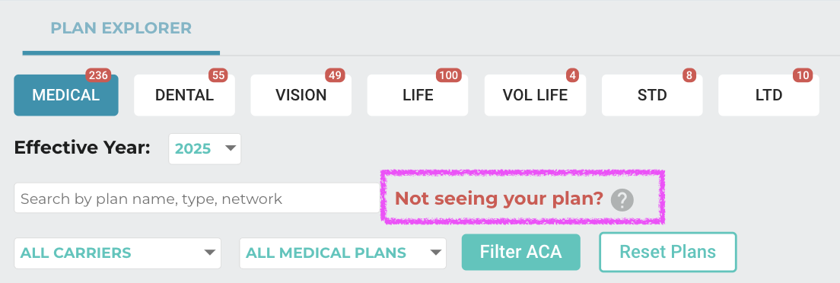Viewport: 840px width, 283px height.
Task: Click the 236 badge on Medical
Action: tap(98, 75)
